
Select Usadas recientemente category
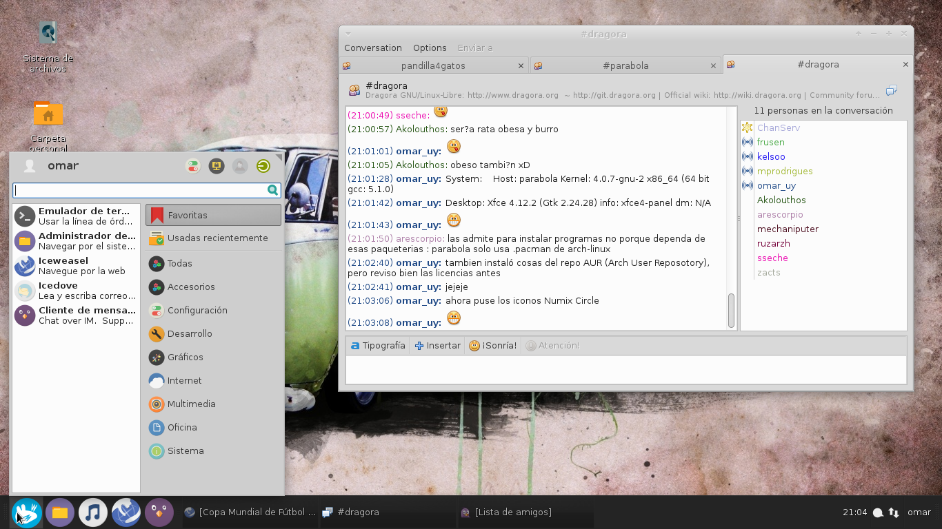(x=213, y=238)
